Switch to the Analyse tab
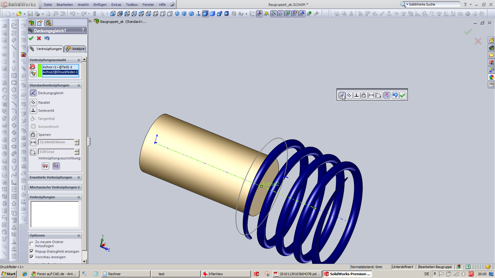Viewport: 495px width, 278px height. pyautogui.click(x=75, y=49)
